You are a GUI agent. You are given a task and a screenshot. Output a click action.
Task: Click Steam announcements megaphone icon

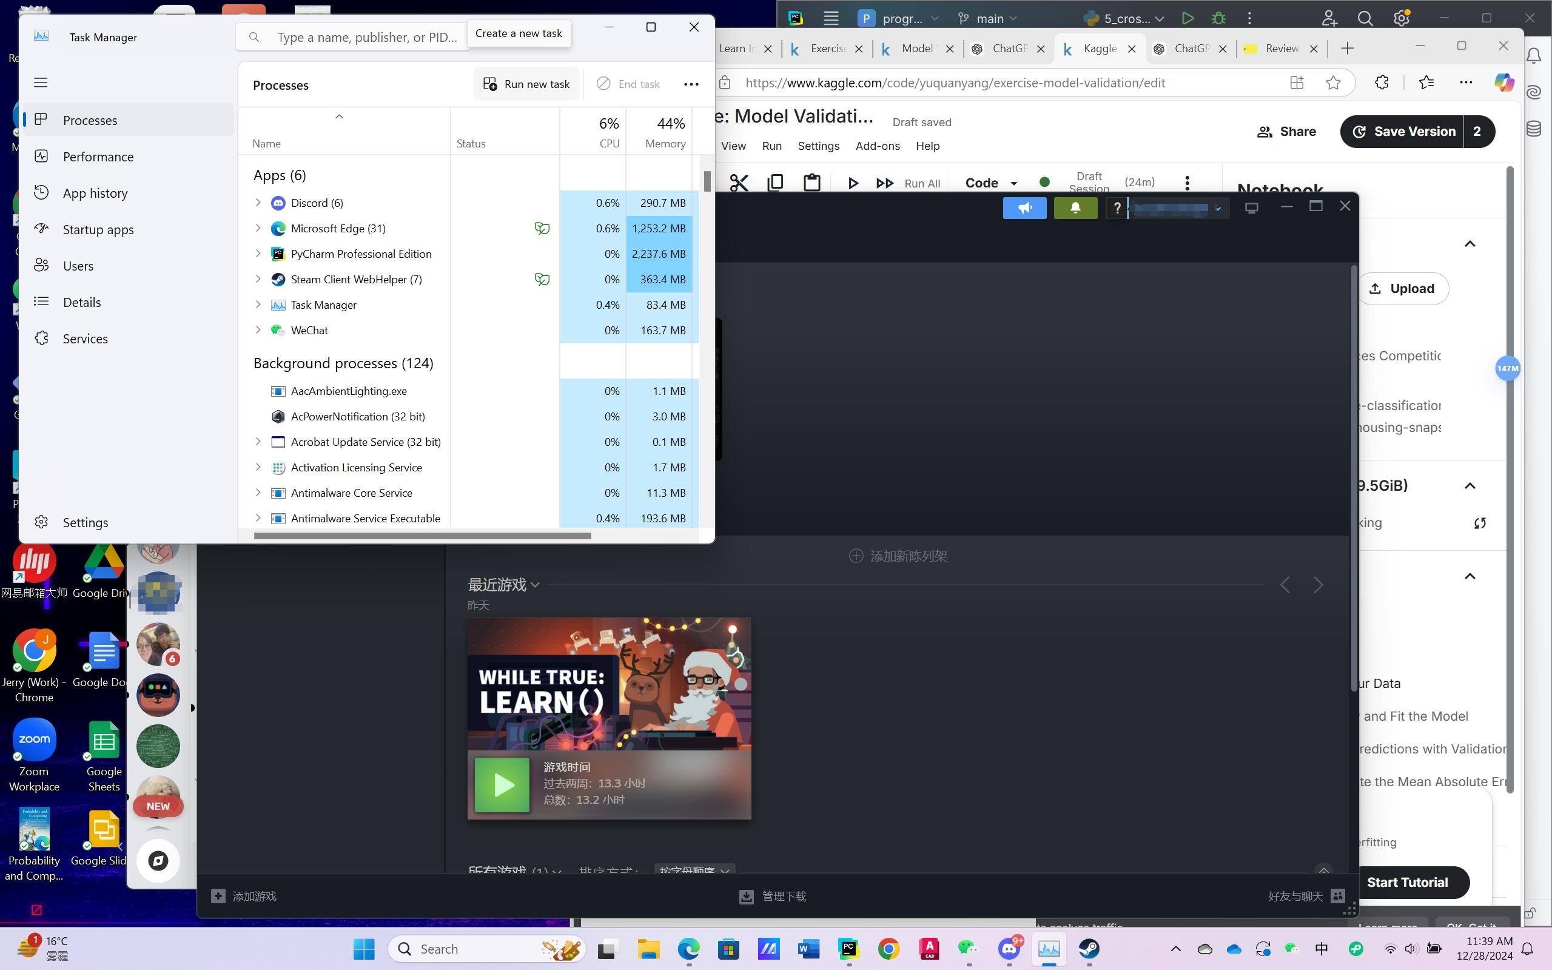[1024, 208]
